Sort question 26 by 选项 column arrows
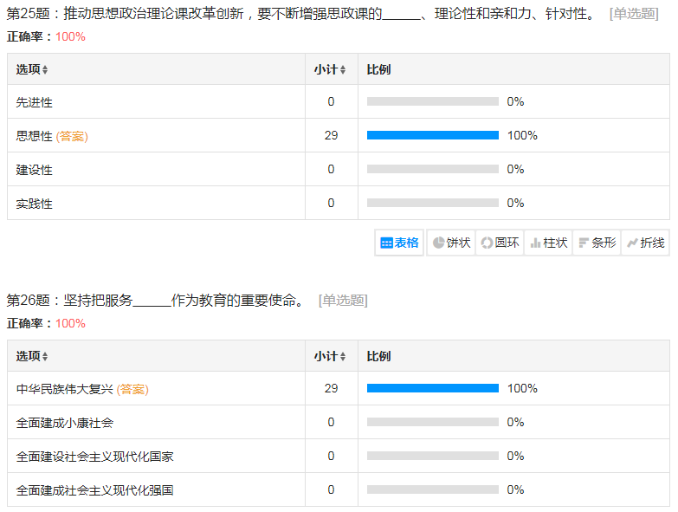Screen dimensions: 678x512 (45, 357)
